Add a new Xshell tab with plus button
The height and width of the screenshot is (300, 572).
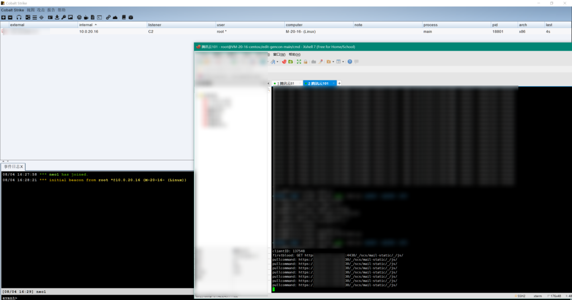tap(339, 84)
